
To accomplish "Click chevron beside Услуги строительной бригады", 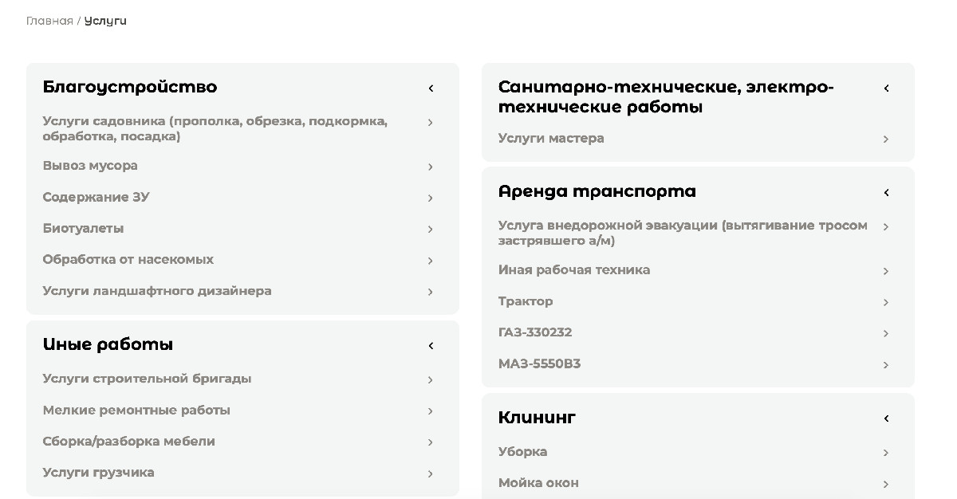I will pos(431,380).
